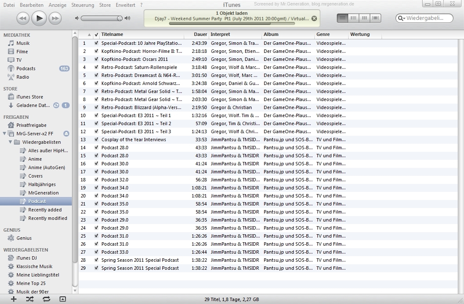The height and width of the screenshot is (304, 464).
Task: Sort by the Wertung column
Action: click(x=365, y=35)
